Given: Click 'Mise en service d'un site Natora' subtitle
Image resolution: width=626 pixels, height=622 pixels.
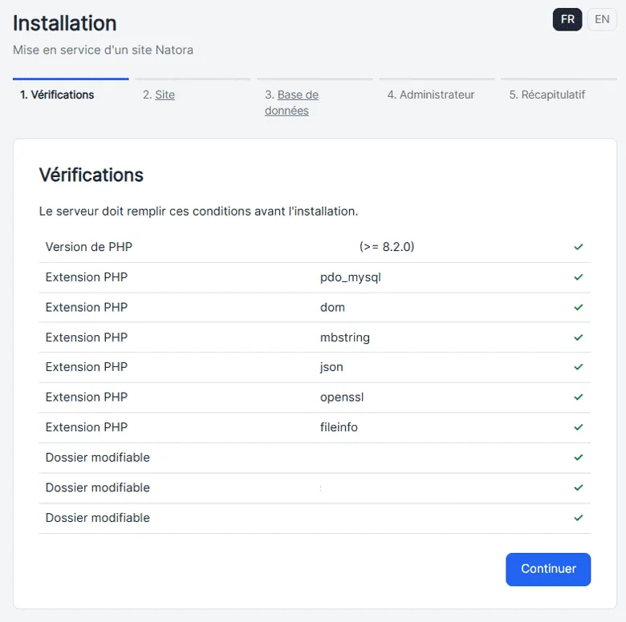Looking at the screenshot, I should [x=103, y=50].
